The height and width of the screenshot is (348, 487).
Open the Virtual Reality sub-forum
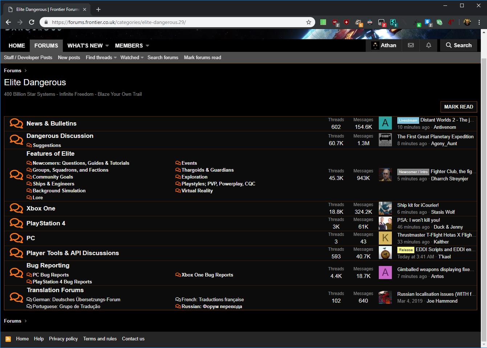click(x=197, y=191)
